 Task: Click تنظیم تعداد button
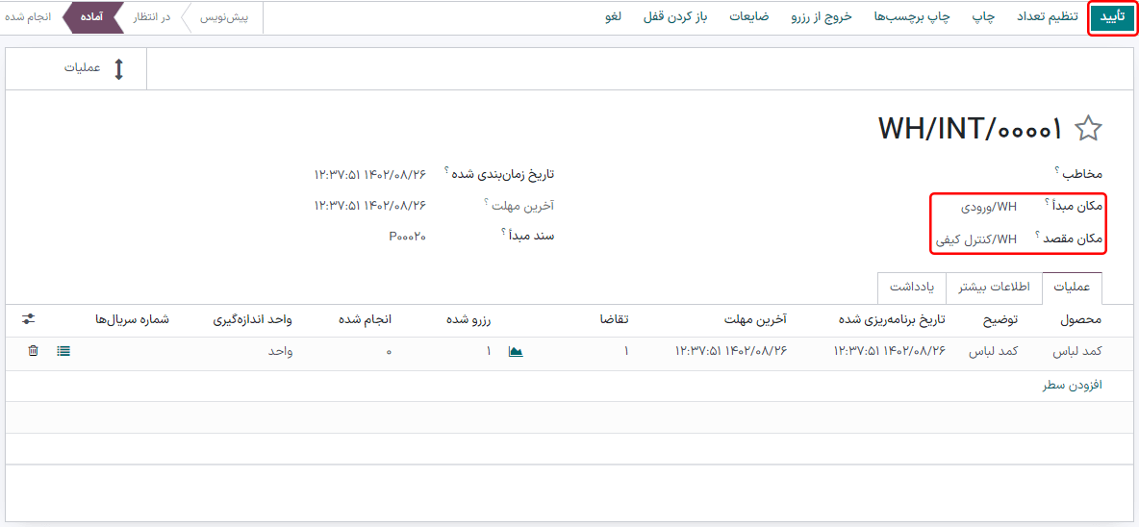coord(1046,17)
